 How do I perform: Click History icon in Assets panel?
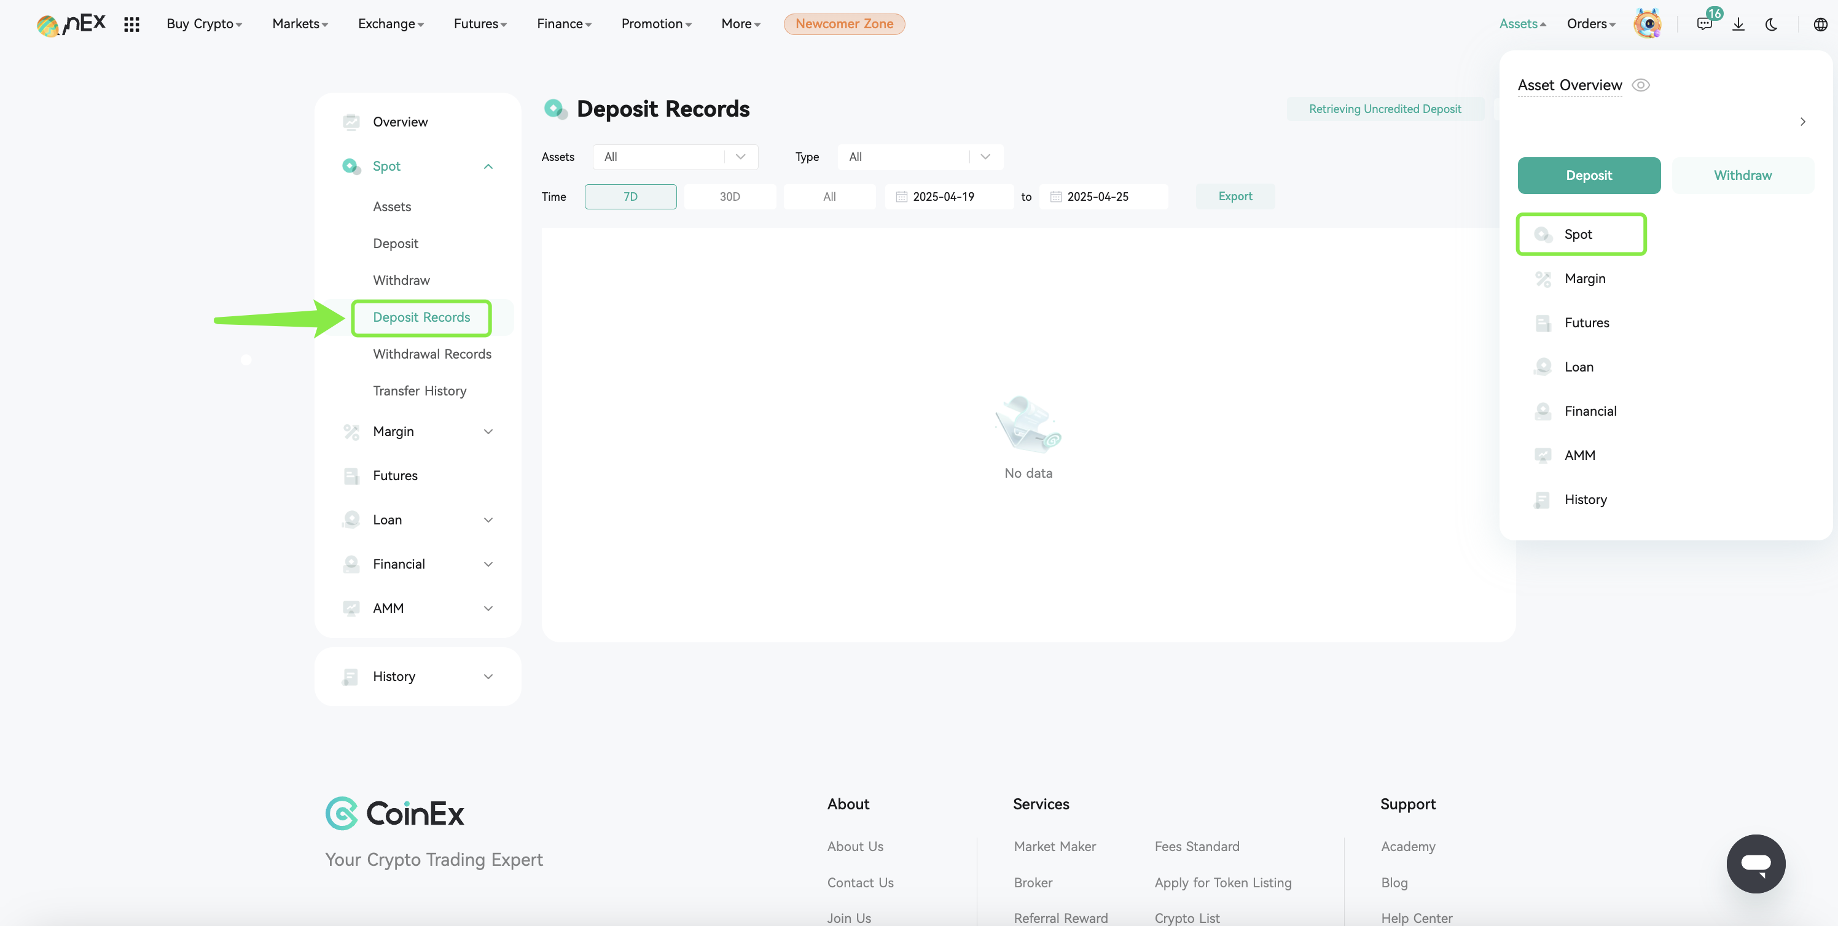tap(1543, 500)
